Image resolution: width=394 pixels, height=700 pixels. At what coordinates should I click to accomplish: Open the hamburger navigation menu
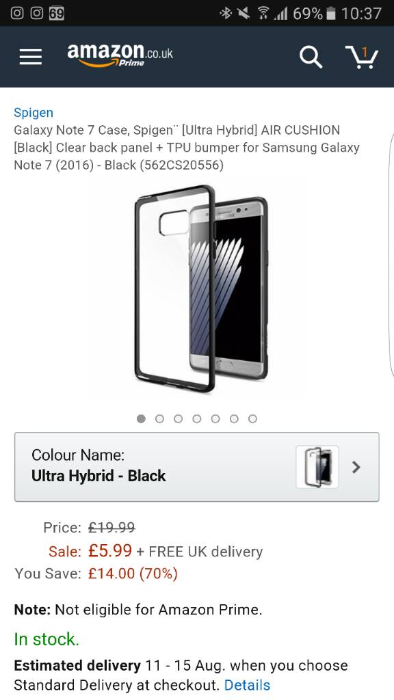[31, 57]
